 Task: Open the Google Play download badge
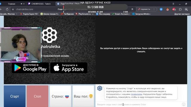click(30, 68)
